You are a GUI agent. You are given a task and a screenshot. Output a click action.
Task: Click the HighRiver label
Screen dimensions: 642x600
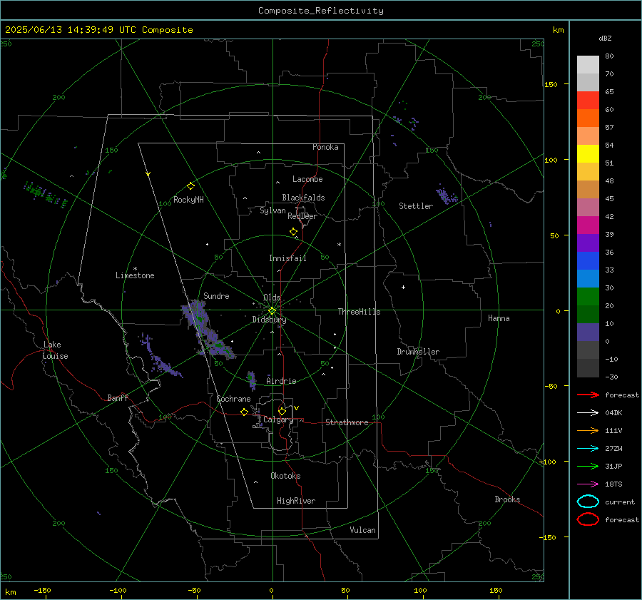point(296,501)
